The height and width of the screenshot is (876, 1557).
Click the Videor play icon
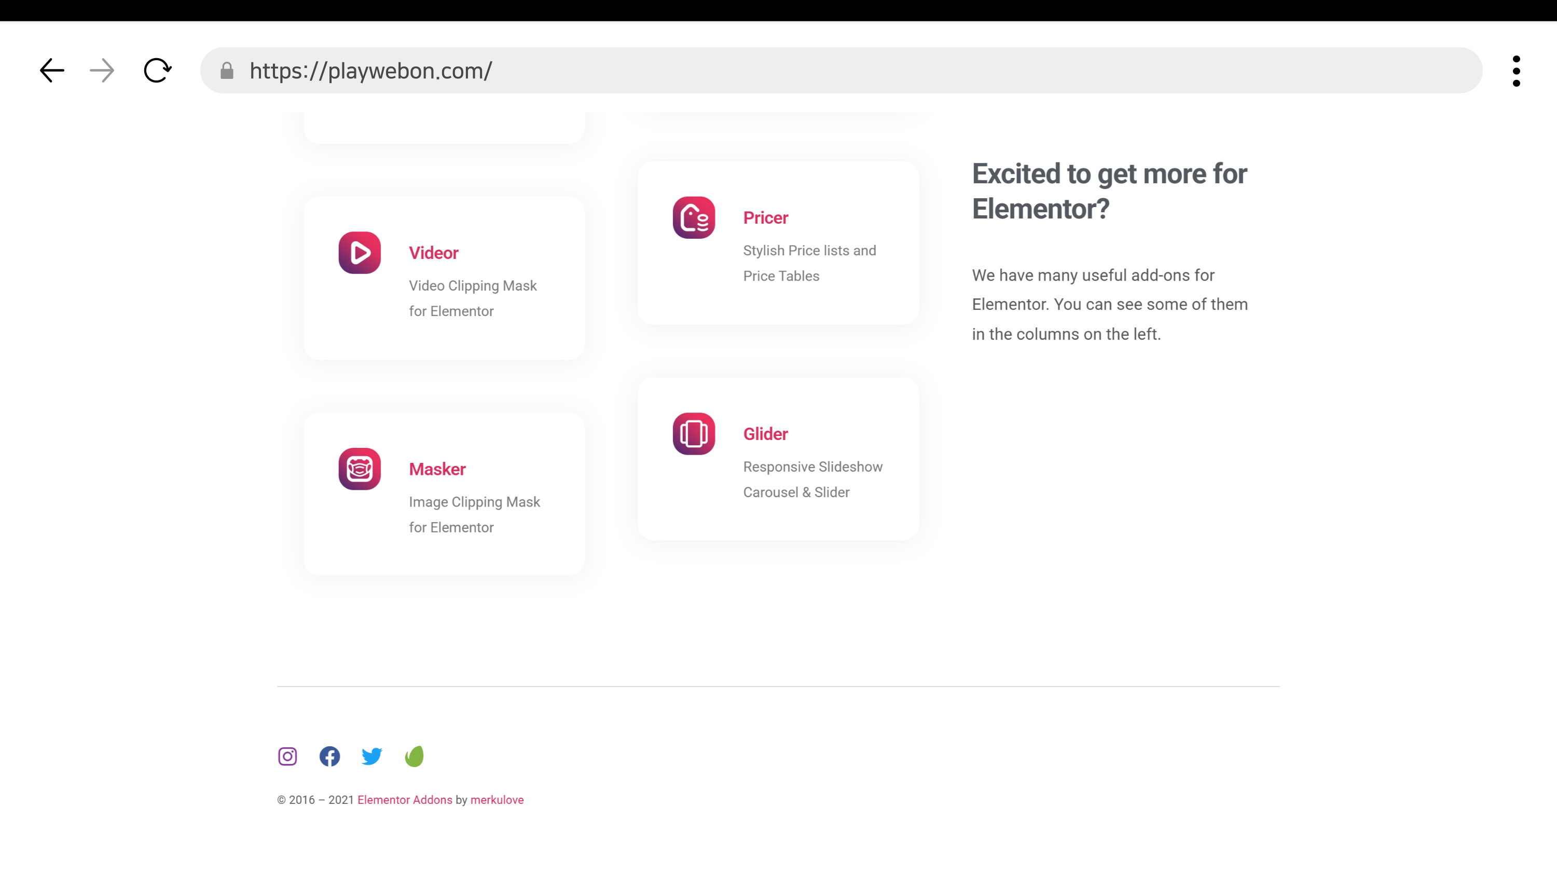(360, 253)
